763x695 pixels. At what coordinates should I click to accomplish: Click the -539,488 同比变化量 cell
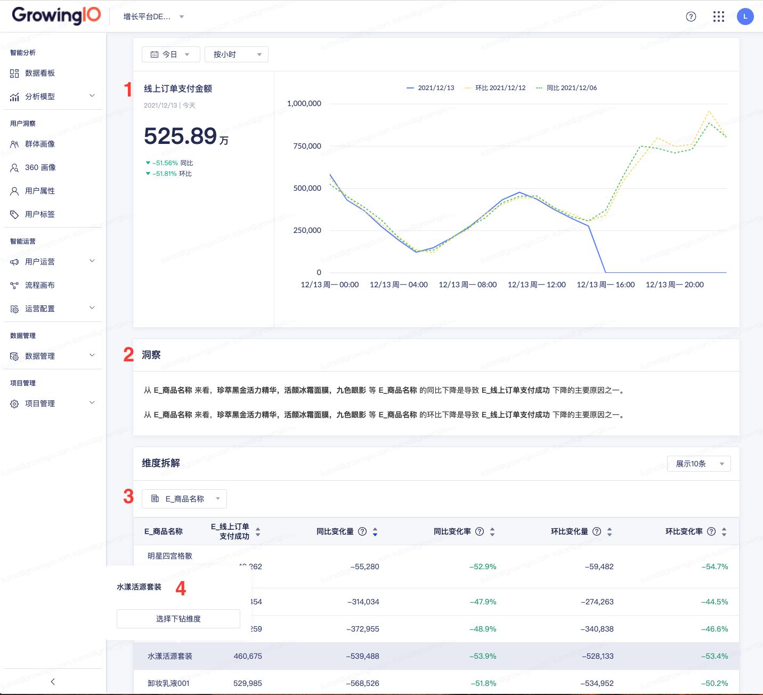(363, 656)
